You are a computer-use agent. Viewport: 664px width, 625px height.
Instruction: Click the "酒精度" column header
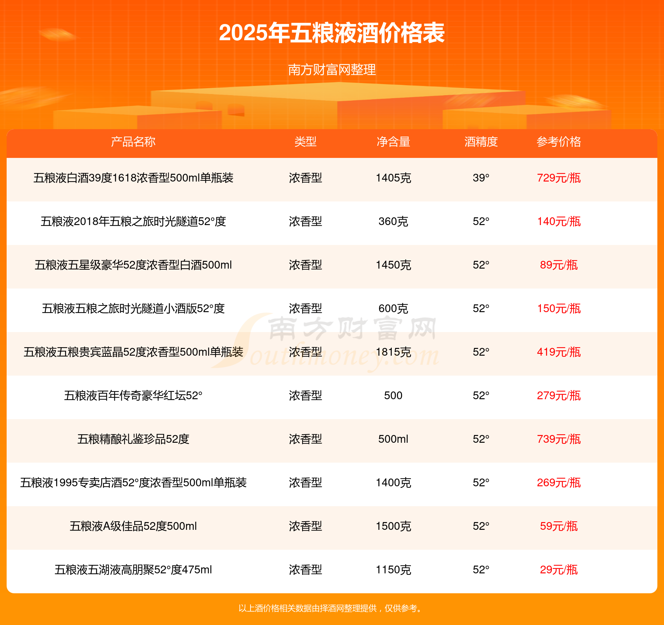pos(481,142)
